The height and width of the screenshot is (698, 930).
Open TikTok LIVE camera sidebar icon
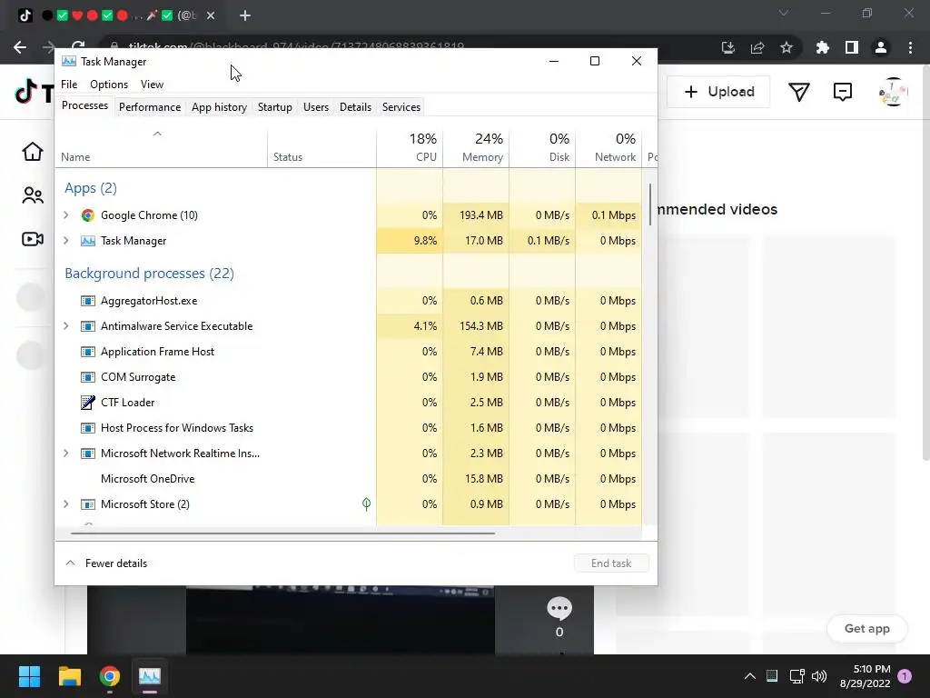tap(33, 239)
